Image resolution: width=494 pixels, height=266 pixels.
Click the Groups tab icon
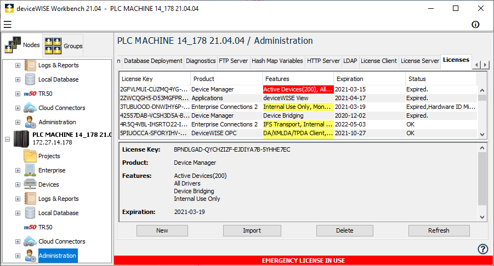tap(53, 46)
